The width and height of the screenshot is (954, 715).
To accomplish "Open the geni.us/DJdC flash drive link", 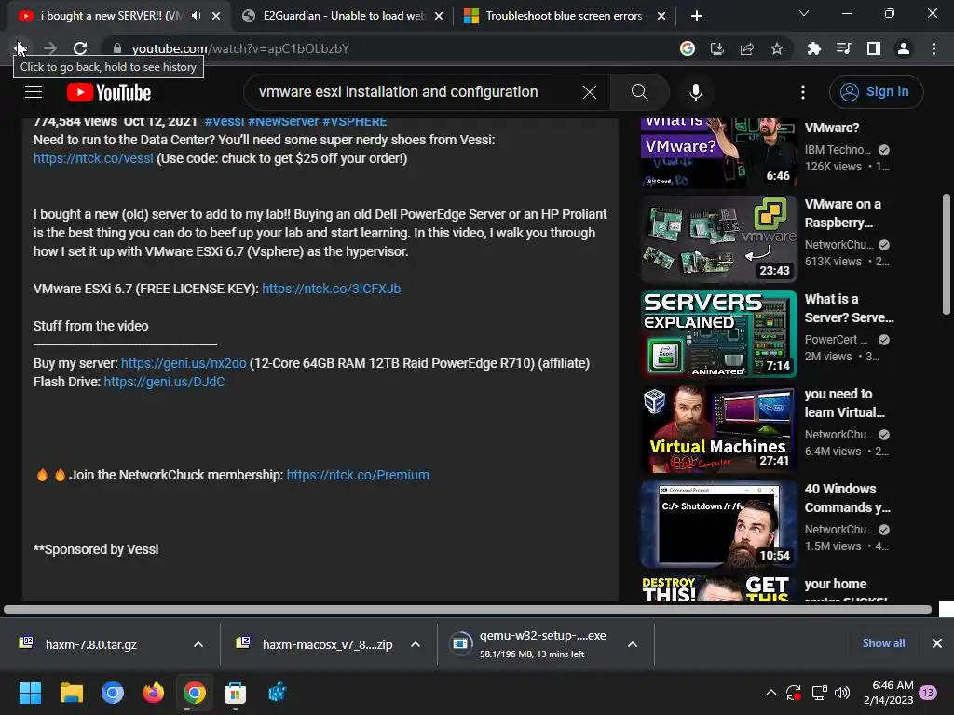I will click(164, 382).
